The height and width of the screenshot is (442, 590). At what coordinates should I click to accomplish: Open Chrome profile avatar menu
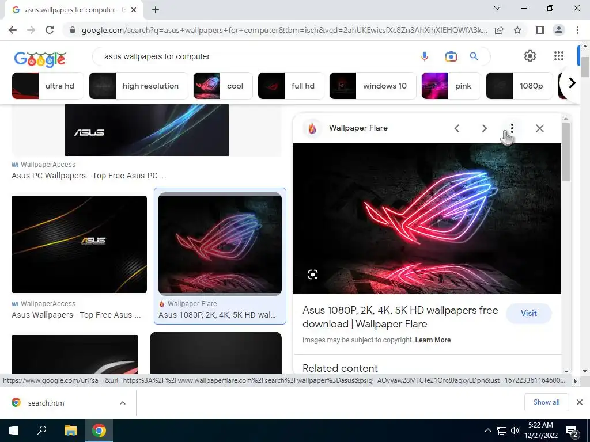point(559,30)
